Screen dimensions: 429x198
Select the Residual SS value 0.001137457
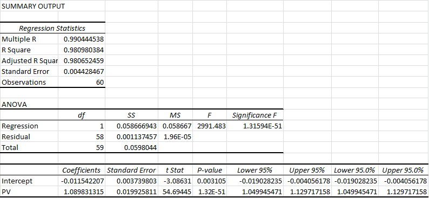(131, 137)
